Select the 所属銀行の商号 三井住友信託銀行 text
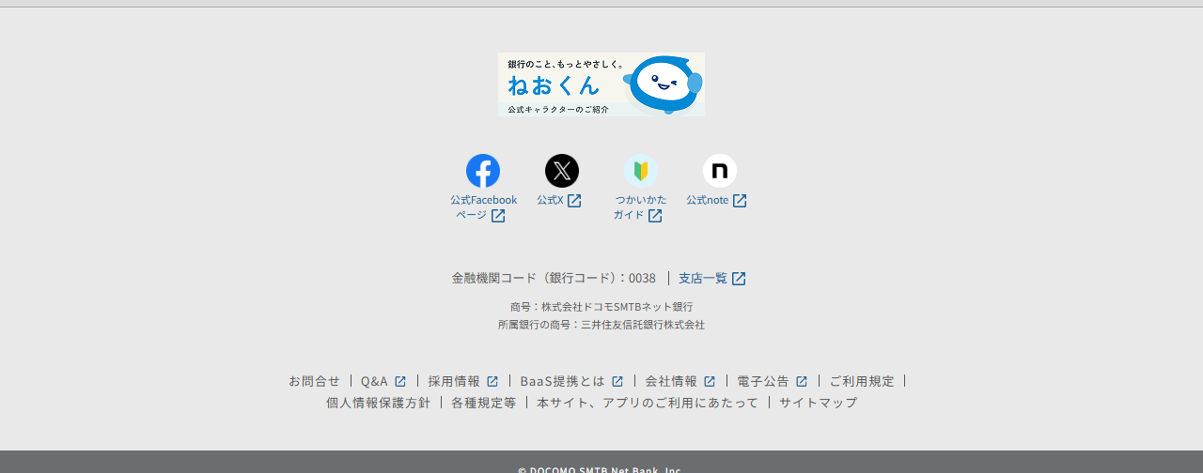1203x473 pixels. click(x=601, y=325)
